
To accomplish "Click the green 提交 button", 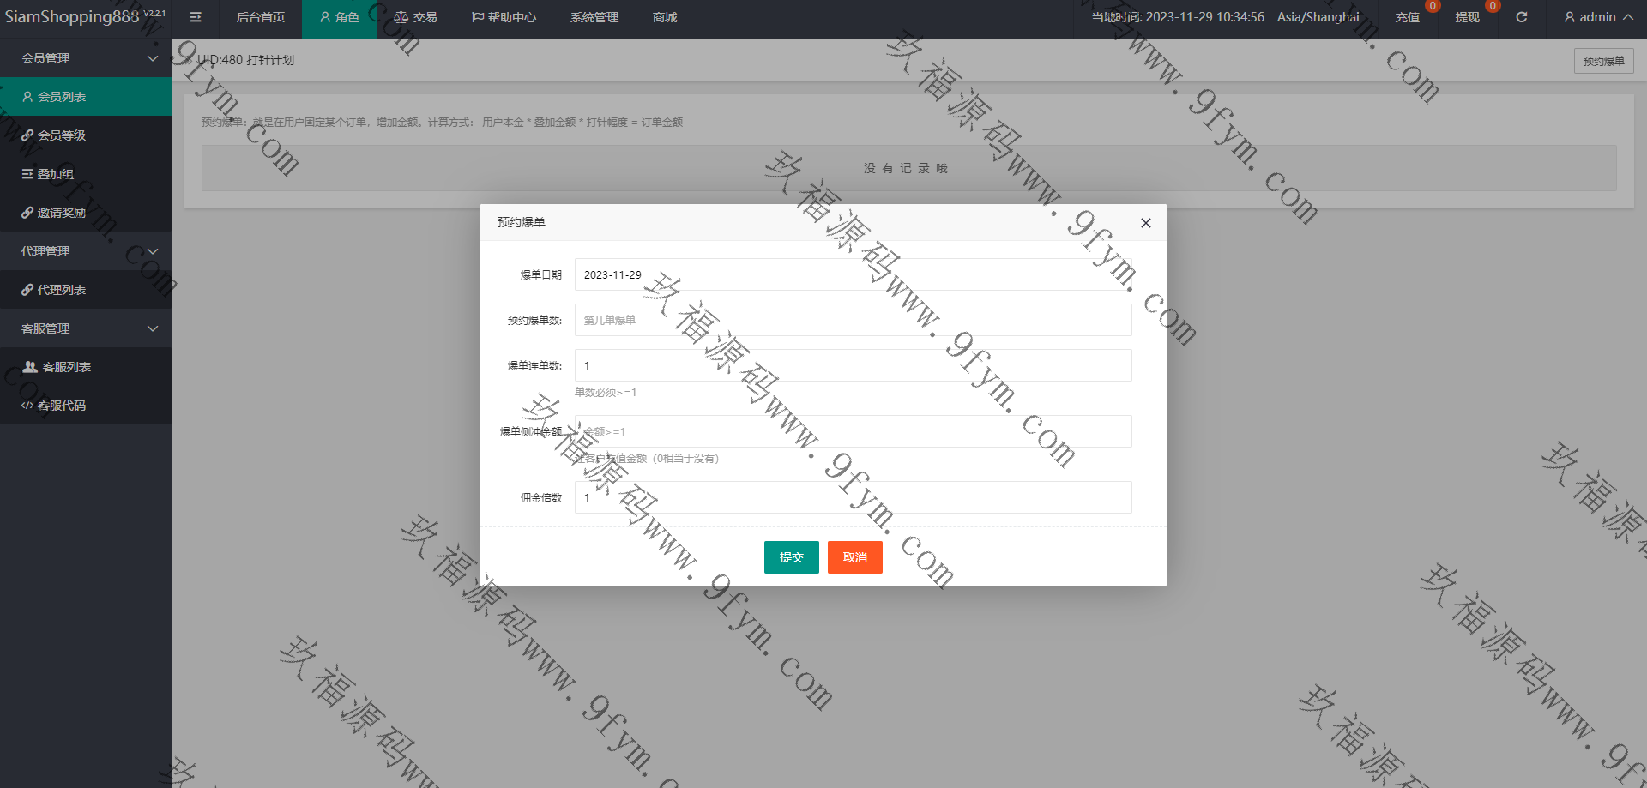I will tap(791, 557).
